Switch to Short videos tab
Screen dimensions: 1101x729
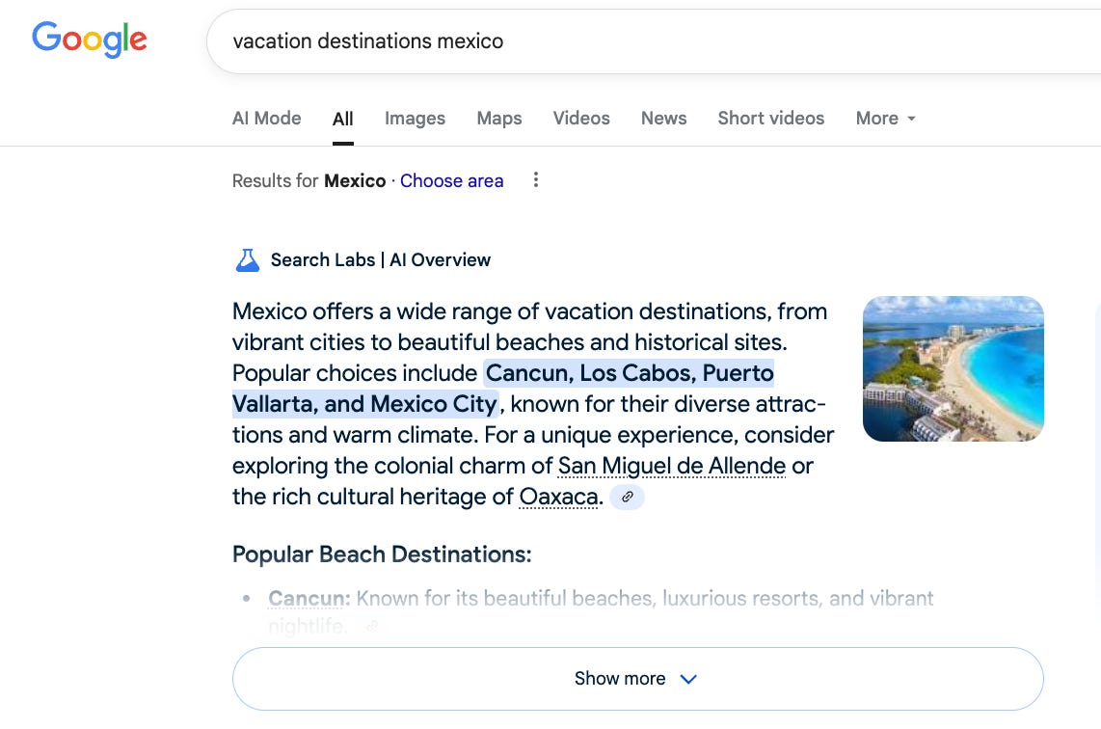(771, 118)
